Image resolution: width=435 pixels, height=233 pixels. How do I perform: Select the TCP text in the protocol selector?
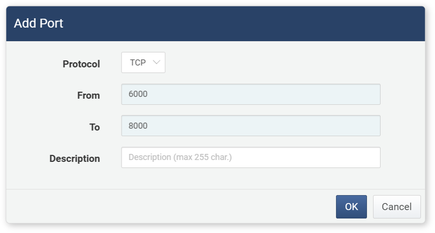coord(138,63)
